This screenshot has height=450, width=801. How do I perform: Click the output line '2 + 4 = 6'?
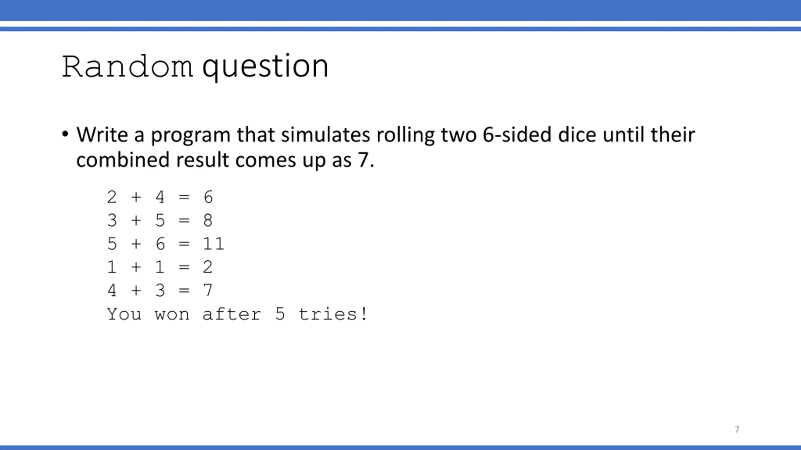coord(160,197)
